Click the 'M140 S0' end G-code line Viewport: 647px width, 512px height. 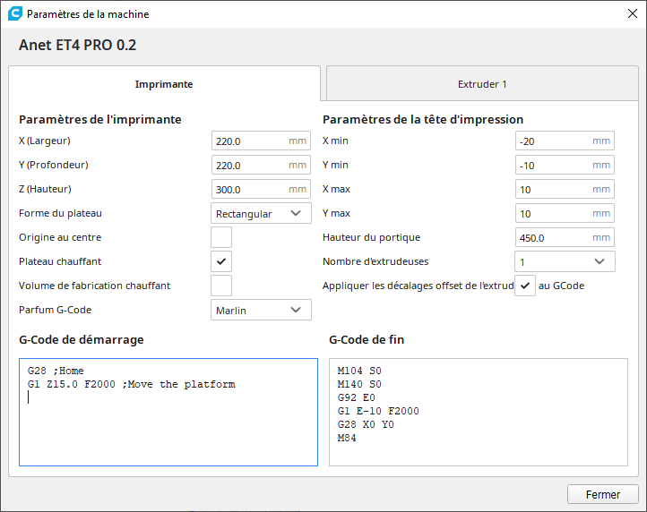pos(359,384)
